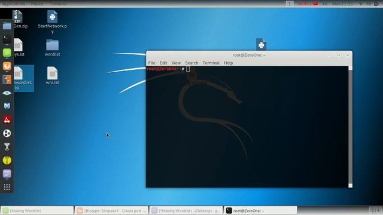
Task: Click the eye-shaped icon in the dock
Action: pyautogui.click(x=7, y=93)
